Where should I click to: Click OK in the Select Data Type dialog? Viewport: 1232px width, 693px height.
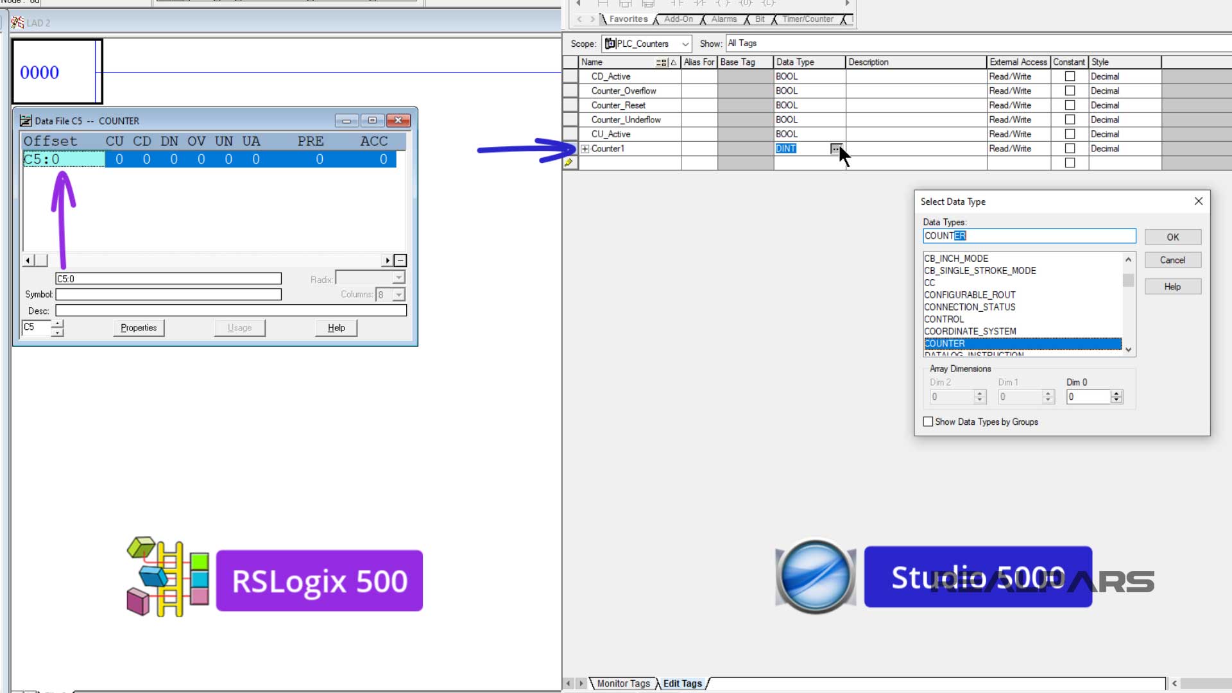click(1172, 237)
